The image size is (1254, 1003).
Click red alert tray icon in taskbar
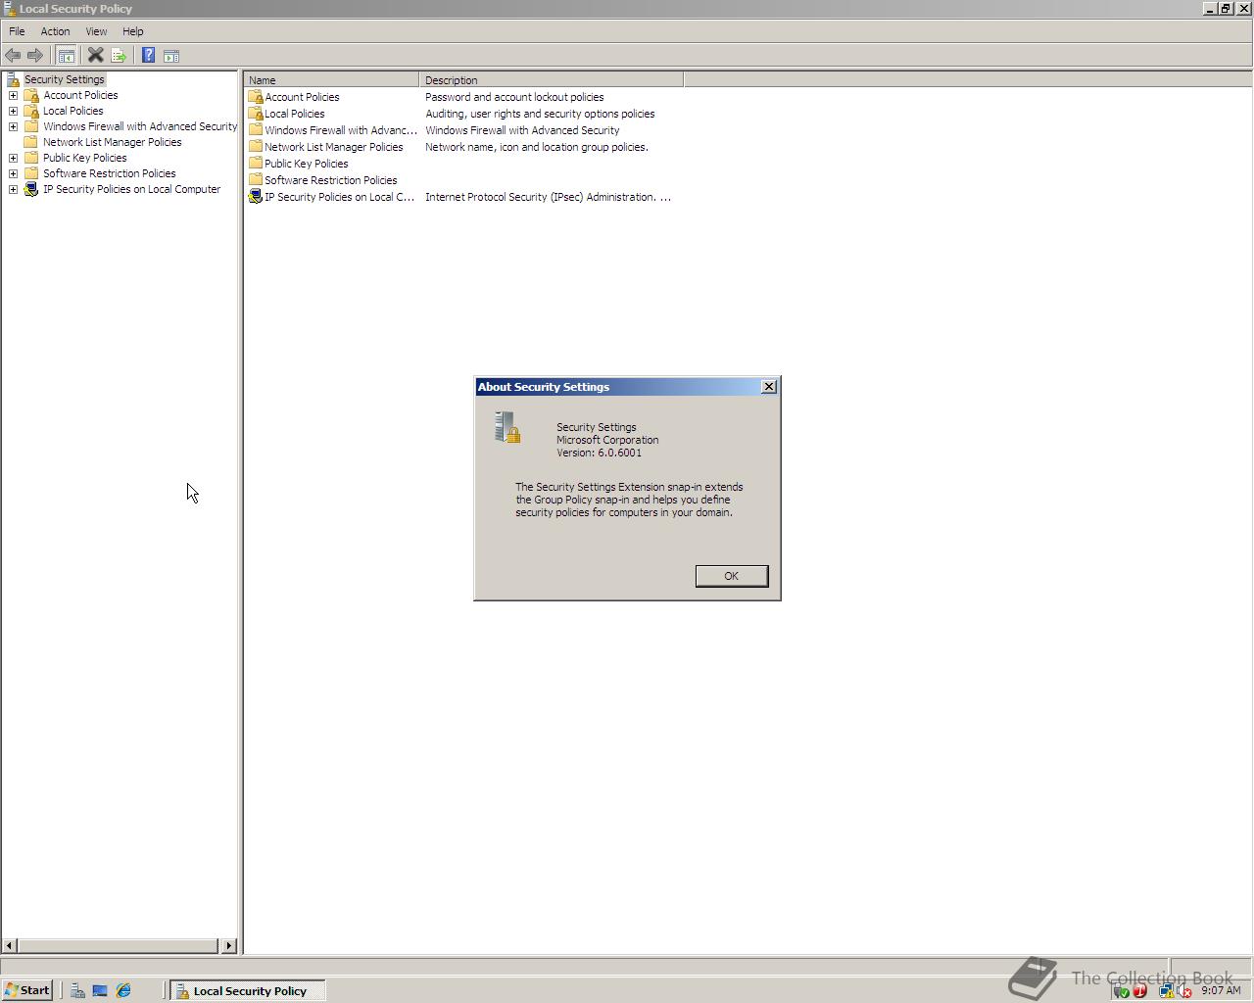point(1140,991)
